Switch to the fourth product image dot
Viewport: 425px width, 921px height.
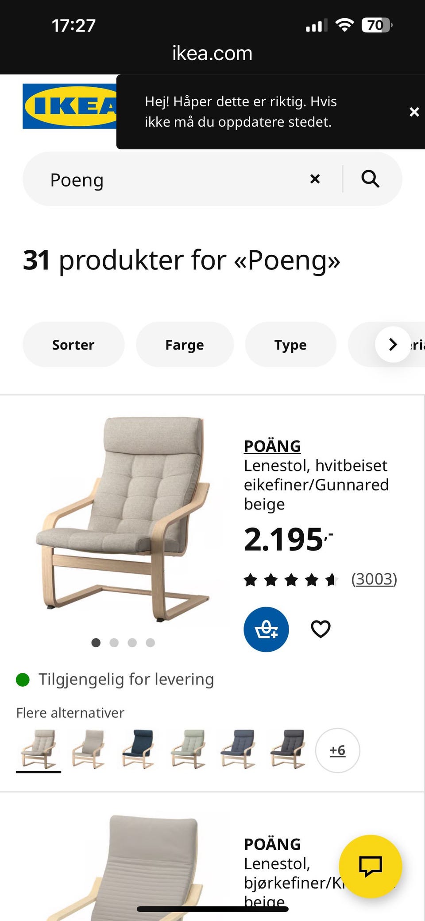tap(151, 642)
